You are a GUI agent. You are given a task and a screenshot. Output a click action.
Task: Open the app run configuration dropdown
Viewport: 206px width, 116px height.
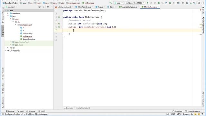click(118, 3)
